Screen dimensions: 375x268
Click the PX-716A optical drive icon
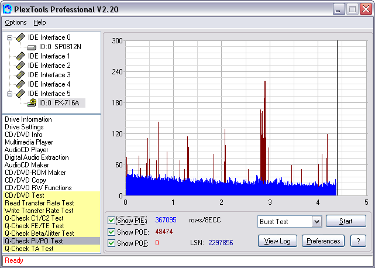tap(32, 102)
